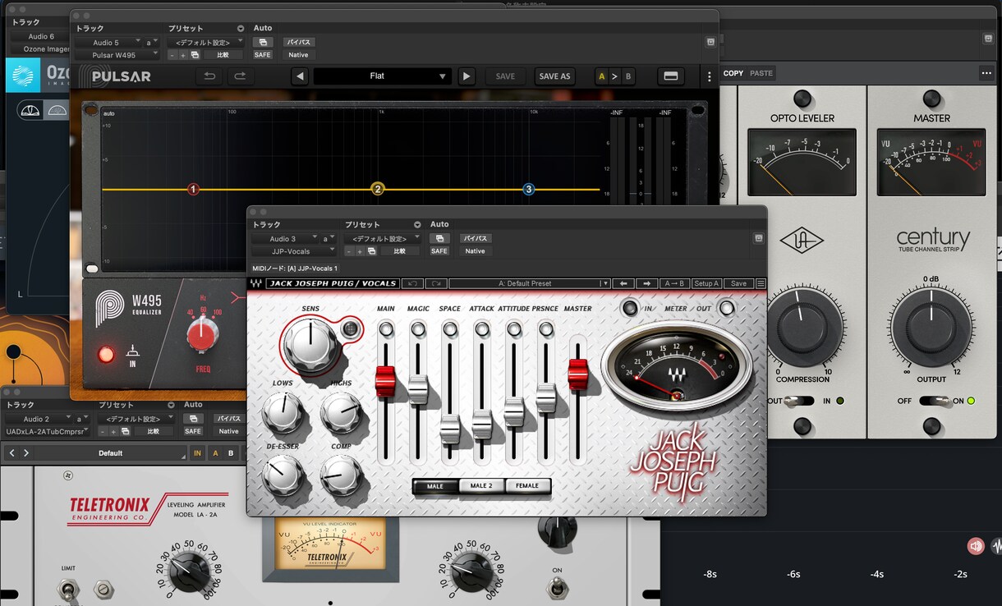Viewport: 1002px width, 606px height.
Task: Click the copy settings icon in JJP-Vocals preset row
Action: (371, 251)
